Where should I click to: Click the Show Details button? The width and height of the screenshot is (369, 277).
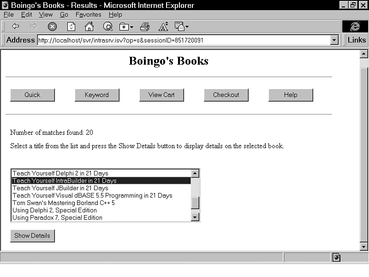(32, 236)
